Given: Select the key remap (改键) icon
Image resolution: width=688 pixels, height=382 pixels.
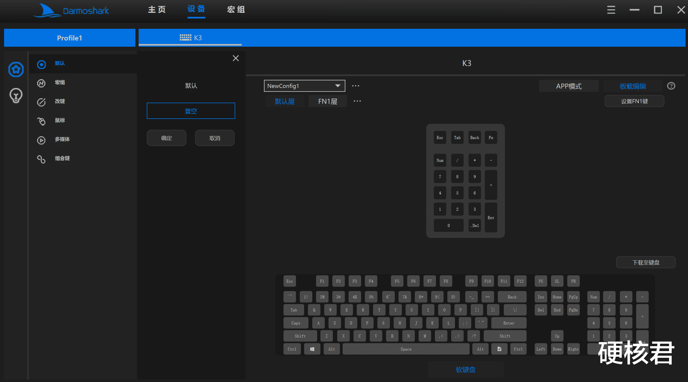Looking at the screenshot, I should (x=41, y=102).
